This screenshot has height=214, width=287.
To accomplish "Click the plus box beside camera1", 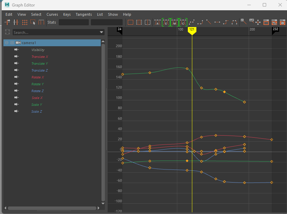I will pos(12,42).
